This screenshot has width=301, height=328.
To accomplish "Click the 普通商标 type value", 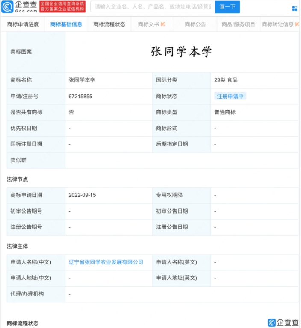I will click(225, 112).
